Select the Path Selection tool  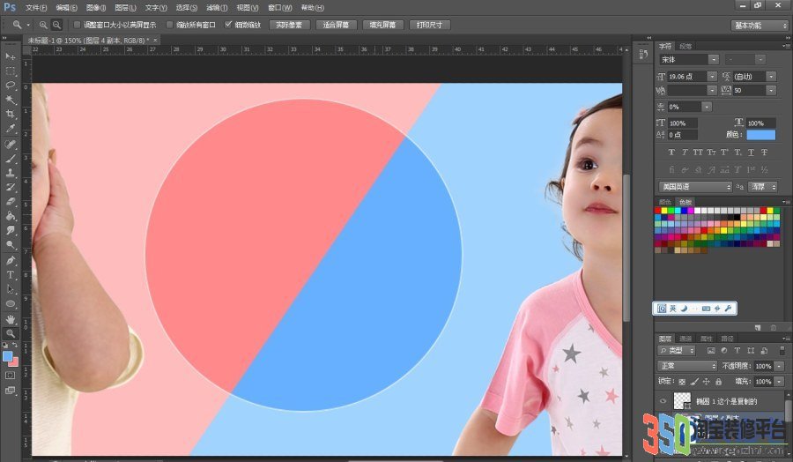click(x=10, y=289)
